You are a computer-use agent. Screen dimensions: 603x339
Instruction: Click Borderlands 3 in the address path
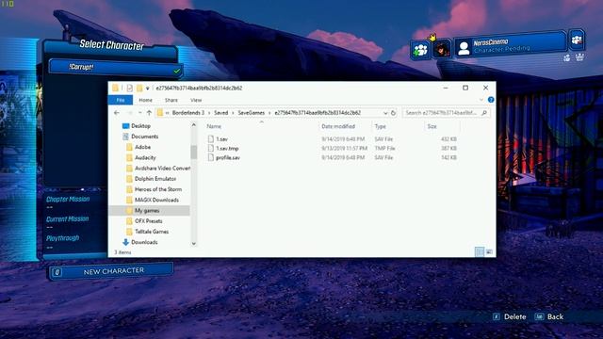tap(188, 113)
